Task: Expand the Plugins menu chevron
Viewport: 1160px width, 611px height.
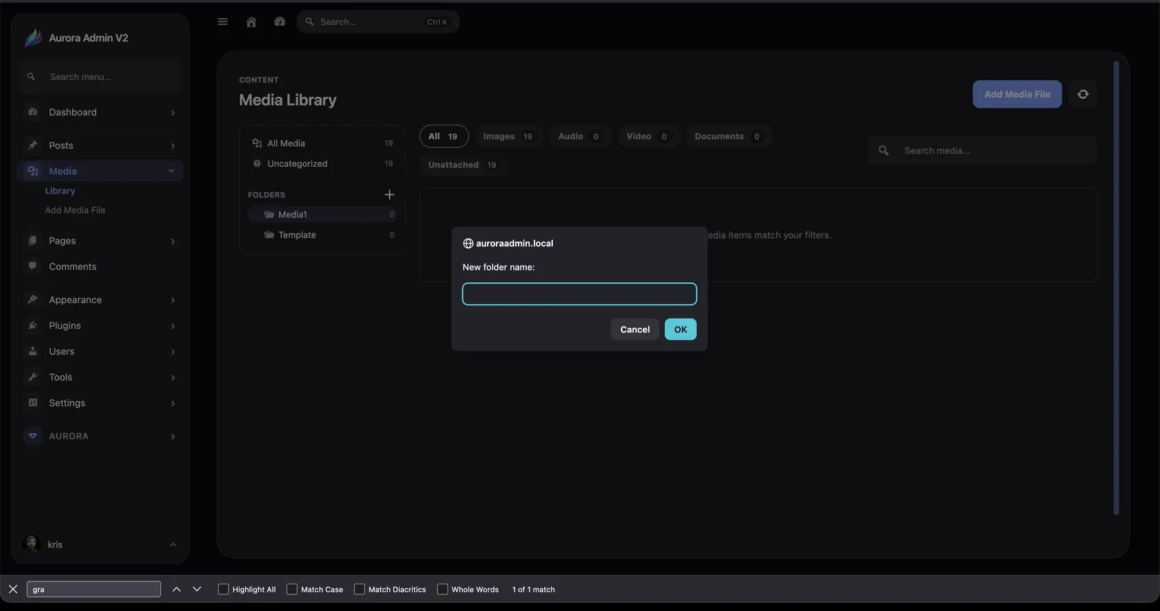Action: coord(172,326)
